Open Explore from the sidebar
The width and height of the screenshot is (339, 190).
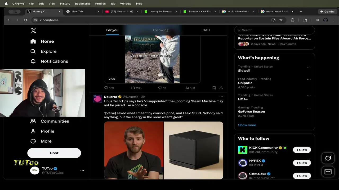point(43,51)
